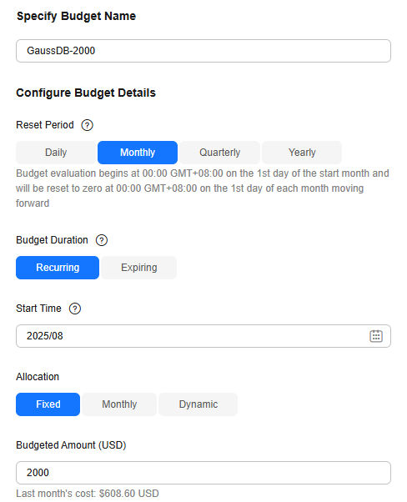Click the Start Time question mark icon

[75, 309]
